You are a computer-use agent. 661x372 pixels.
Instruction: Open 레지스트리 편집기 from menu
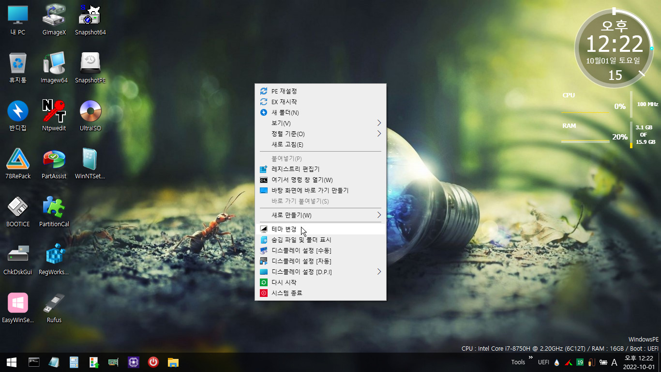320,169
